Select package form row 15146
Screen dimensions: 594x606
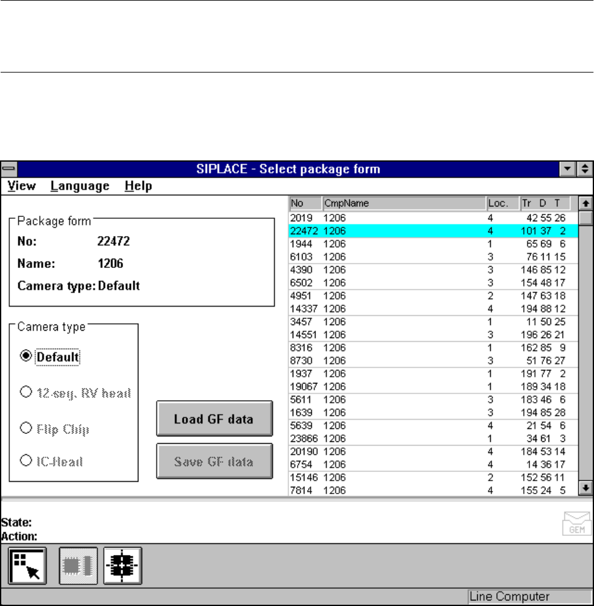click(433, 478)
